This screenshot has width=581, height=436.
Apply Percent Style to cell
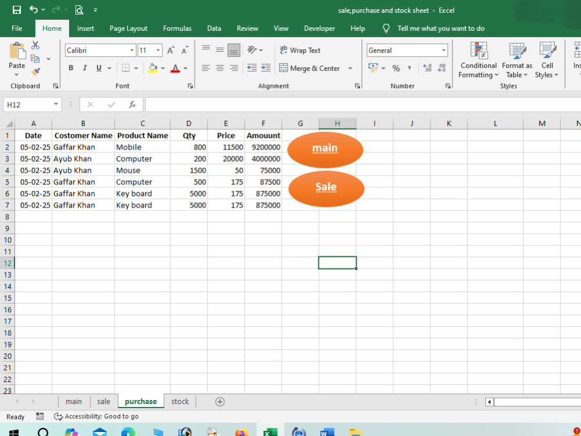pos(396,68)
